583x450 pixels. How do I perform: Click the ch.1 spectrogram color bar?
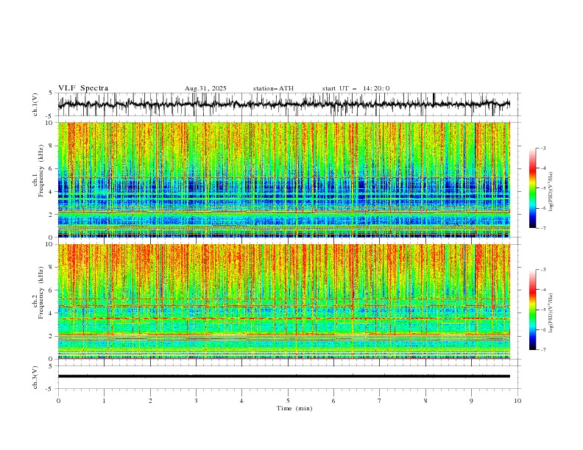533,188
